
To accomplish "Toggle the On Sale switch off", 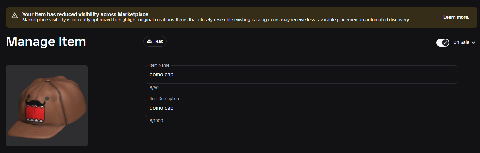I will coord(443,43).
